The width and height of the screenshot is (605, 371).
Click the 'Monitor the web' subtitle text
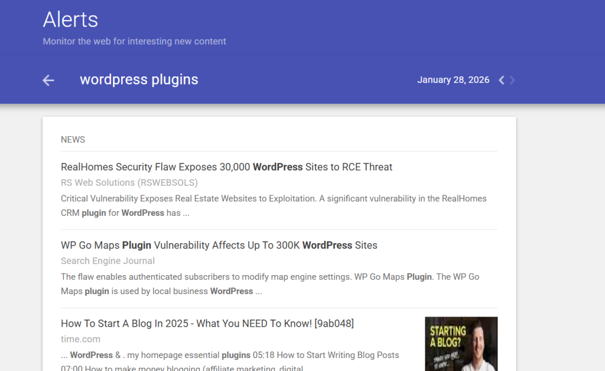[134, 41]
